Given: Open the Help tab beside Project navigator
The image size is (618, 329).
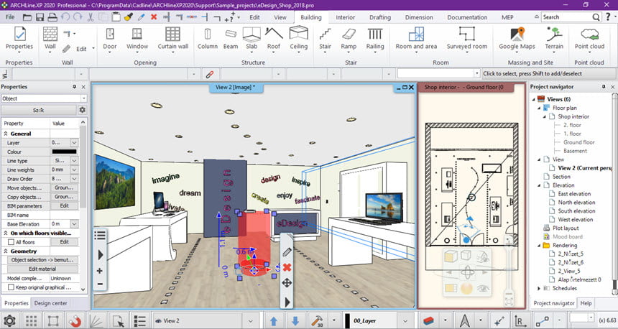Looking at the screenshot, I should pos(586,303).
